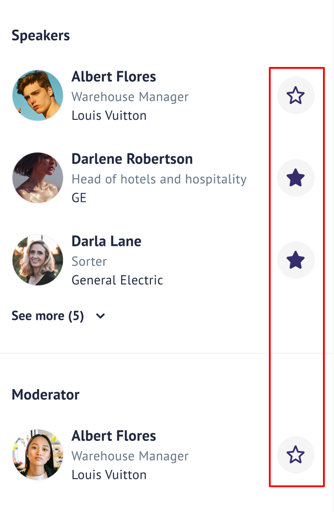Click the "Head of hotels and hospitality" title
Screen dimensions: 334x512
tap(159, 179)
